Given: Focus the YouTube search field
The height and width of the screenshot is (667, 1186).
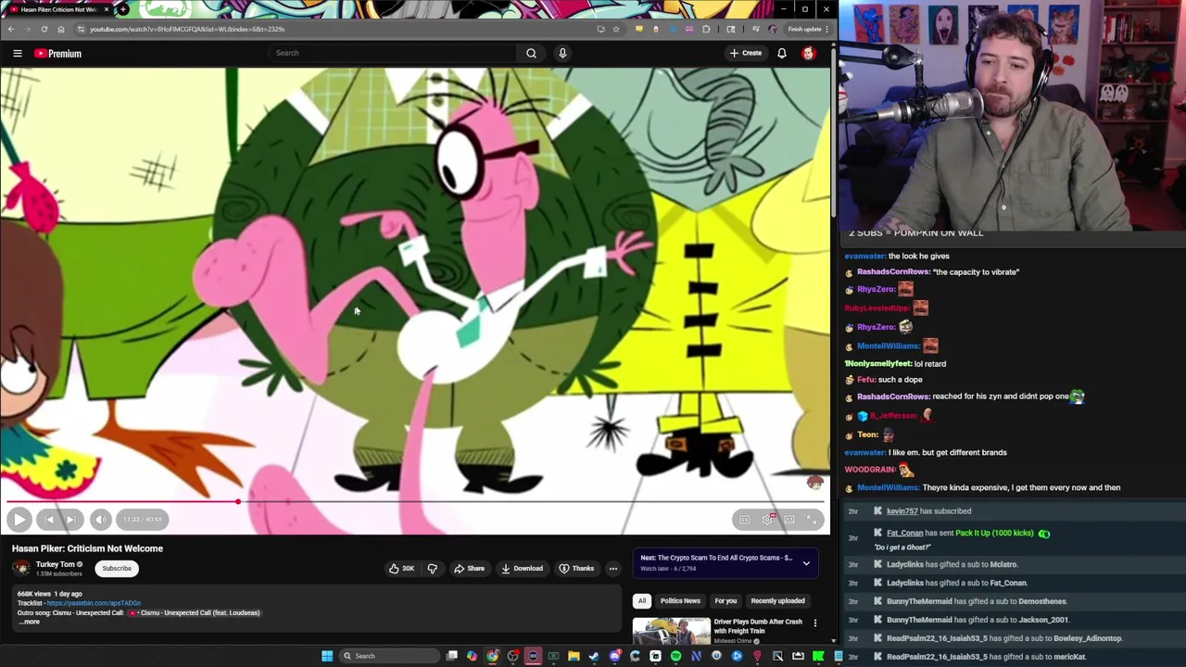Looking at the screenshot, I should coord(392,53).
